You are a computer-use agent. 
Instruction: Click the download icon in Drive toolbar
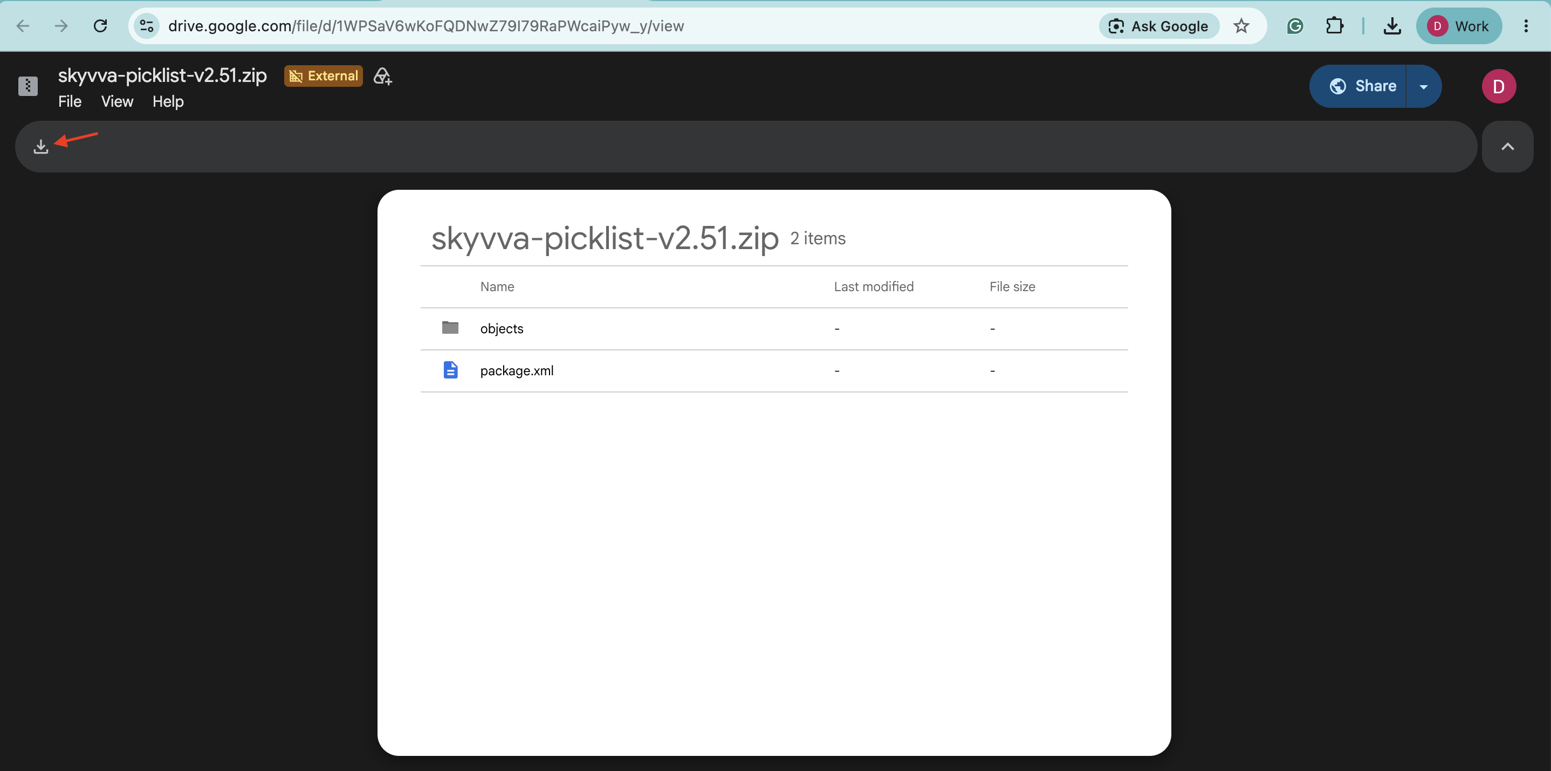(40, 147)
